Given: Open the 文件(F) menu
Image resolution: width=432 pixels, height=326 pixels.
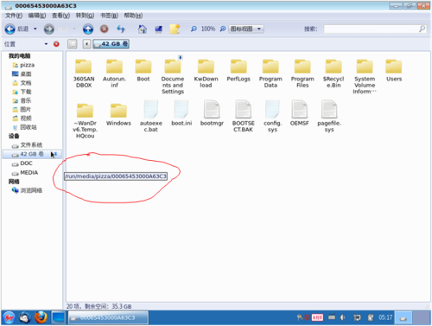Looking at the screenshot, I should click(x=14, y=16).
